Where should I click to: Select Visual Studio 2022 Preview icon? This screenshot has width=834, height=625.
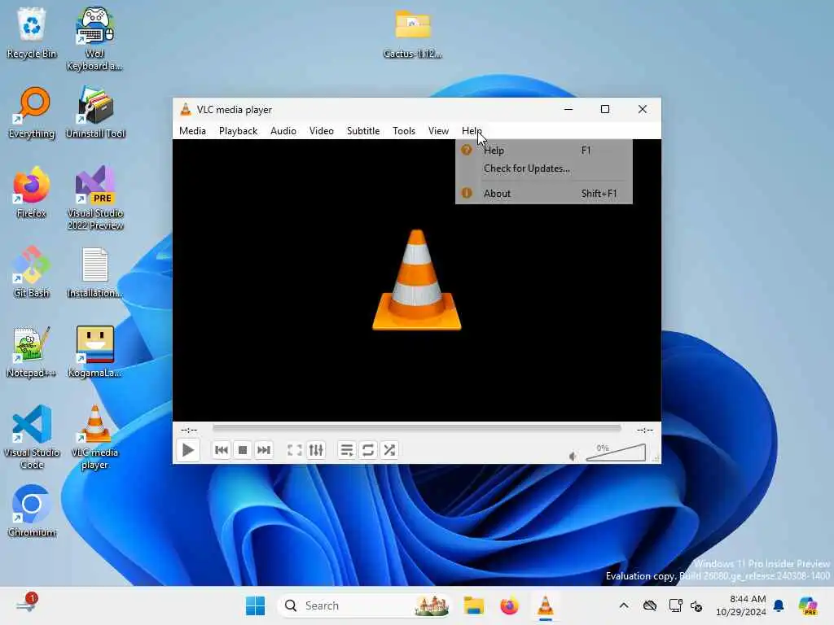95,199
